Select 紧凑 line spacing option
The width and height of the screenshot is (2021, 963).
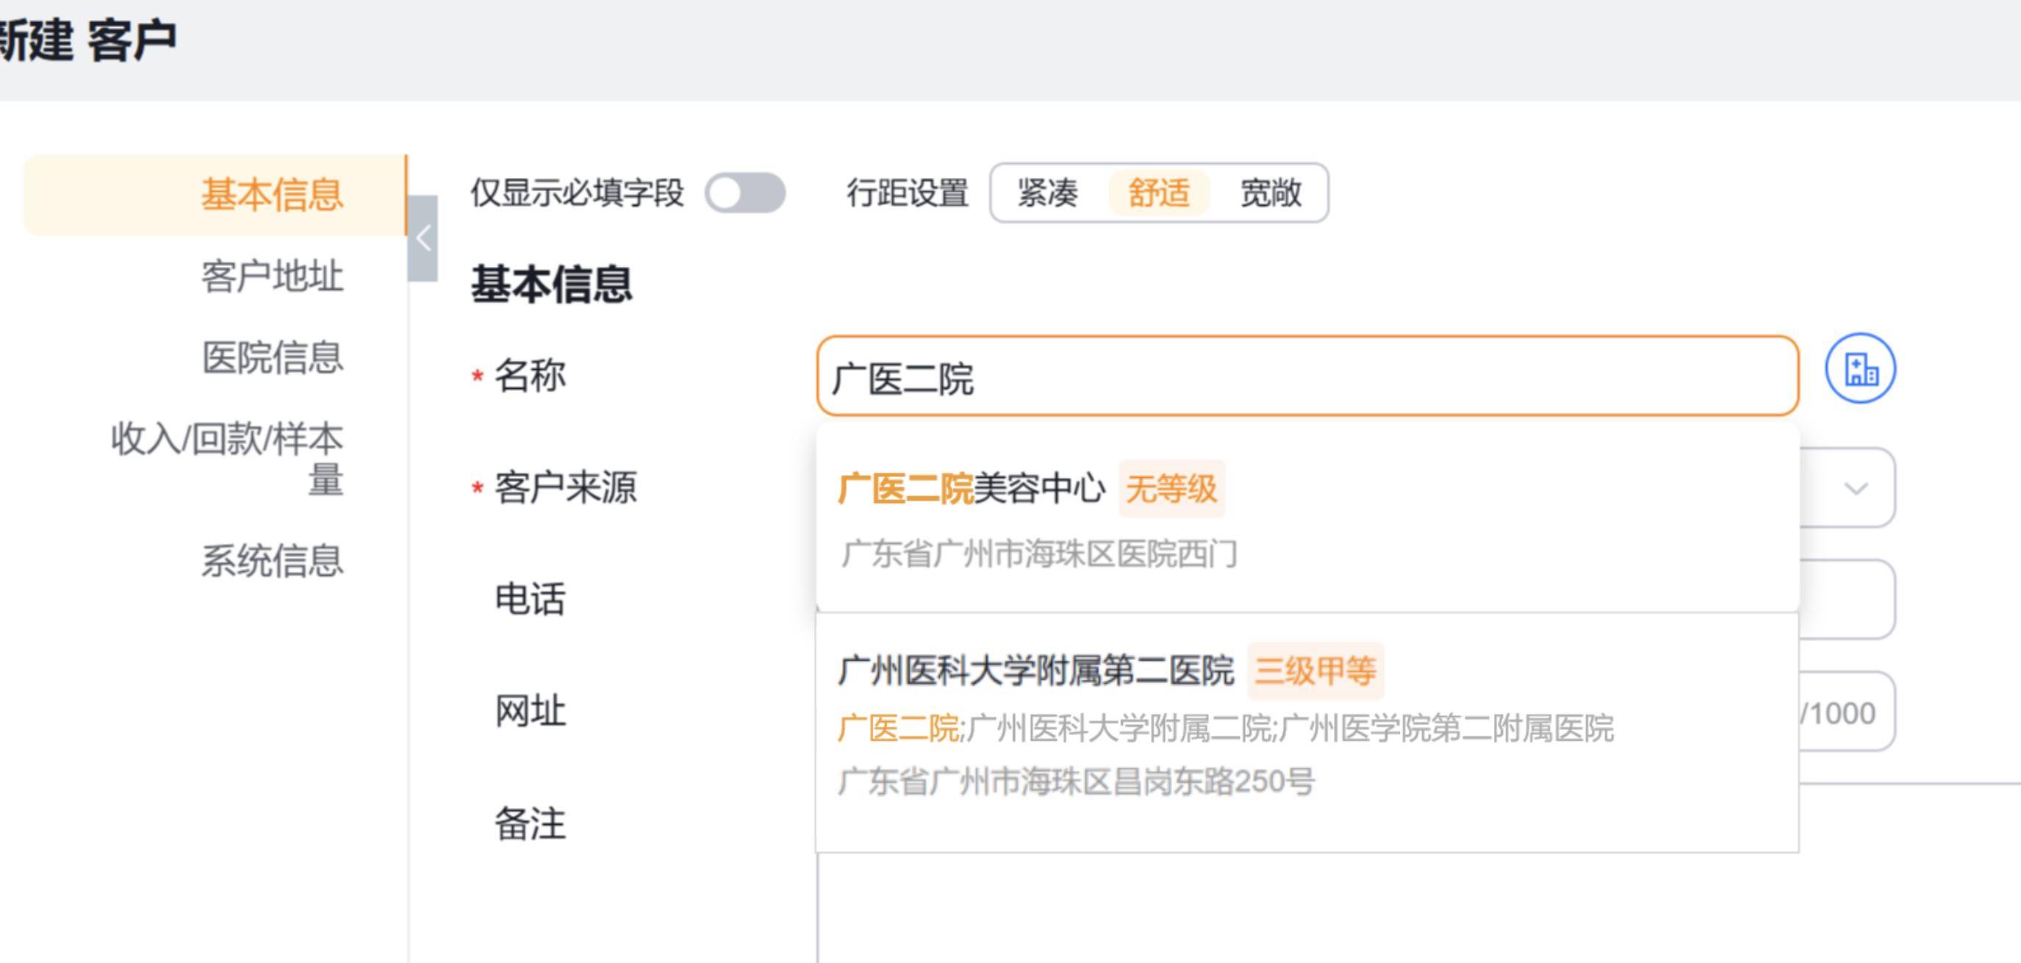(1047, 193)
